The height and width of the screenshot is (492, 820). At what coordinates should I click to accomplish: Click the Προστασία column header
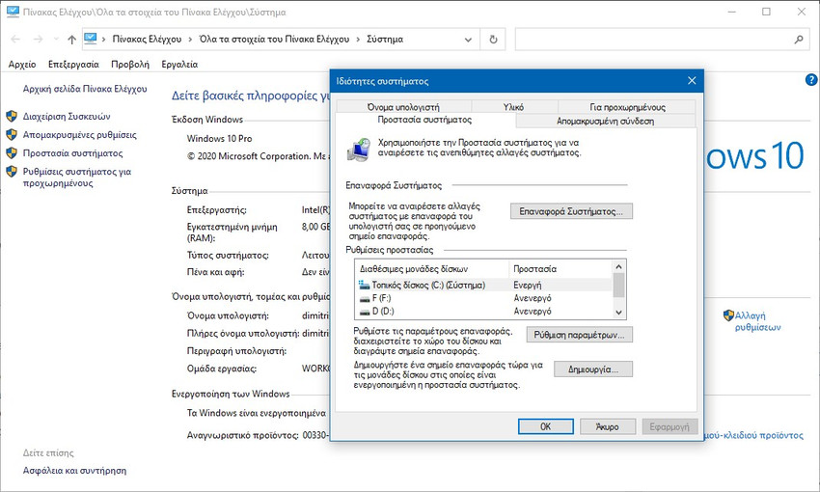coord(560,269)
